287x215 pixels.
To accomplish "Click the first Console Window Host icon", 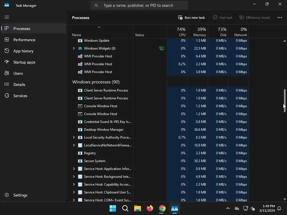I will tap(80, 106).
